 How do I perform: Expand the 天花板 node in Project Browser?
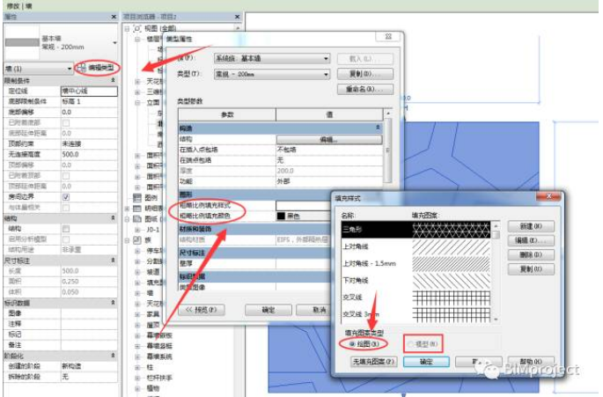137,82
